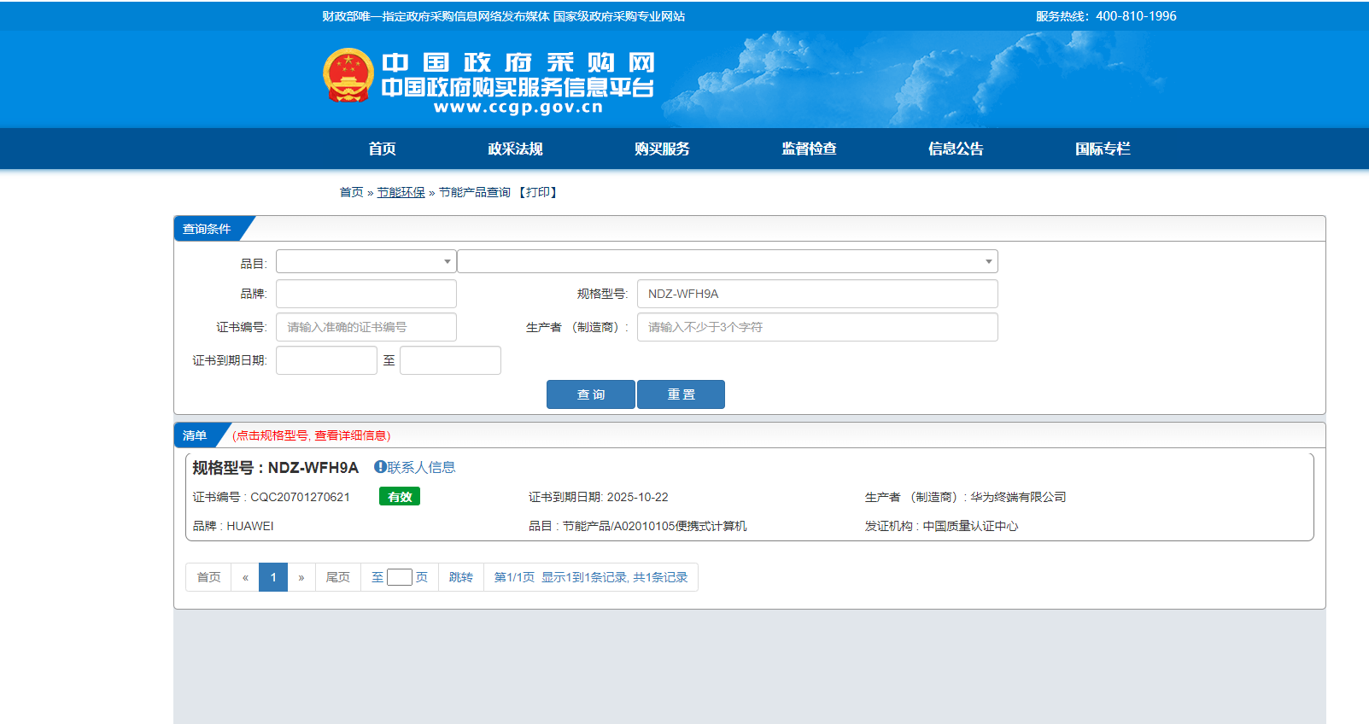View the 联系人信息 contact info
Image resolution: width=1369 pixels, height=724 pixels.
tap(421, 467)
